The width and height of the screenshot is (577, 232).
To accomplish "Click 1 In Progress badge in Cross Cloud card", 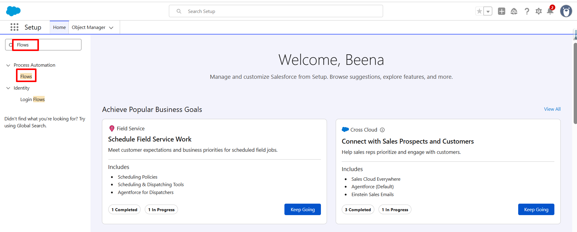I will (x=395, y=209).
